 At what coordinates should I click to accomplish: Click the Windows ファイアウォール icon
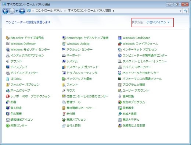point(120,44)
